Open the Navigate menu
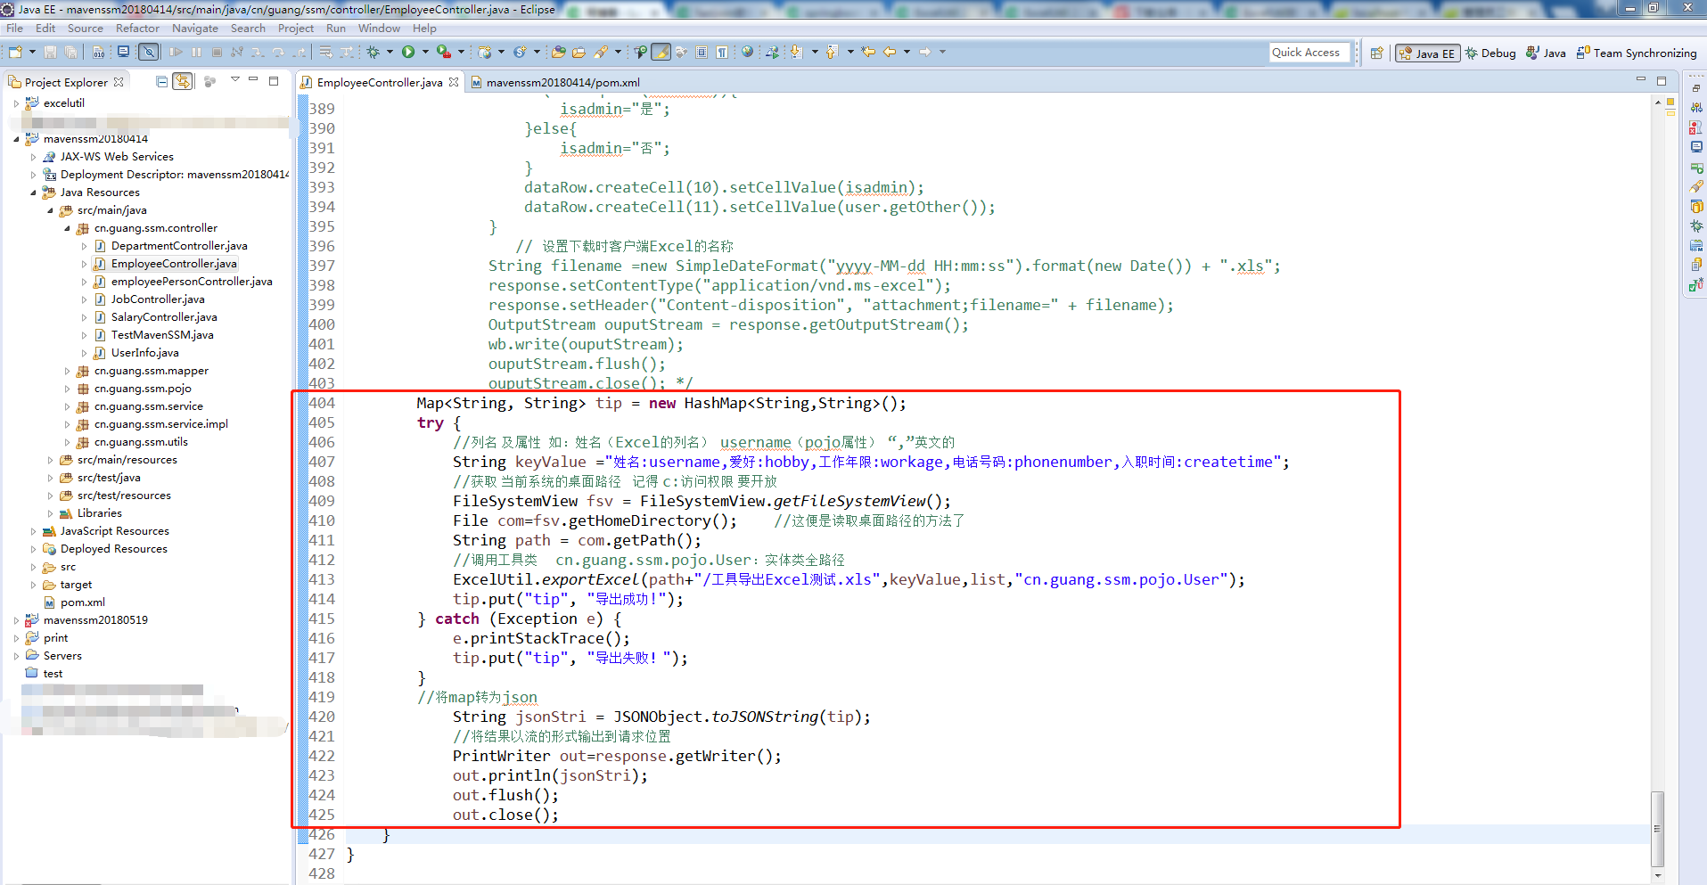 click(x=195, y=29)
